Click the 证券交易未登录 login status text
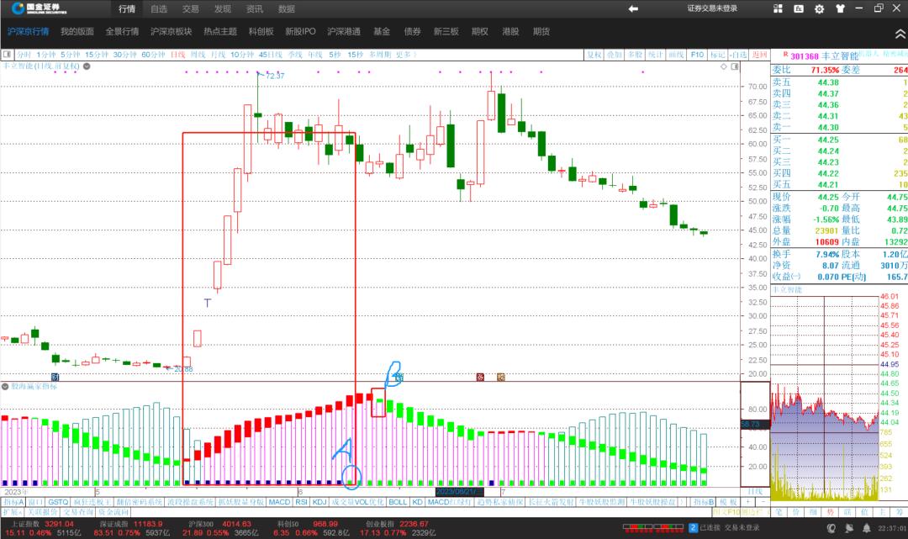 [711, 8]
